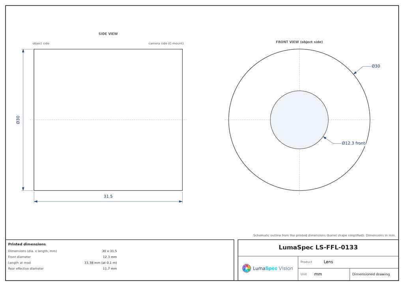
Task: Click the 'Printed dimensions' table heading
Action: click(x=27, y=244)
